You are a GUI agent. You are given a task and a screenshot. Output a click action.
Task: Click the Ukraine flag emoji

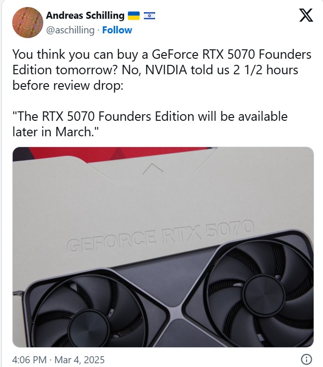[134, 16]
